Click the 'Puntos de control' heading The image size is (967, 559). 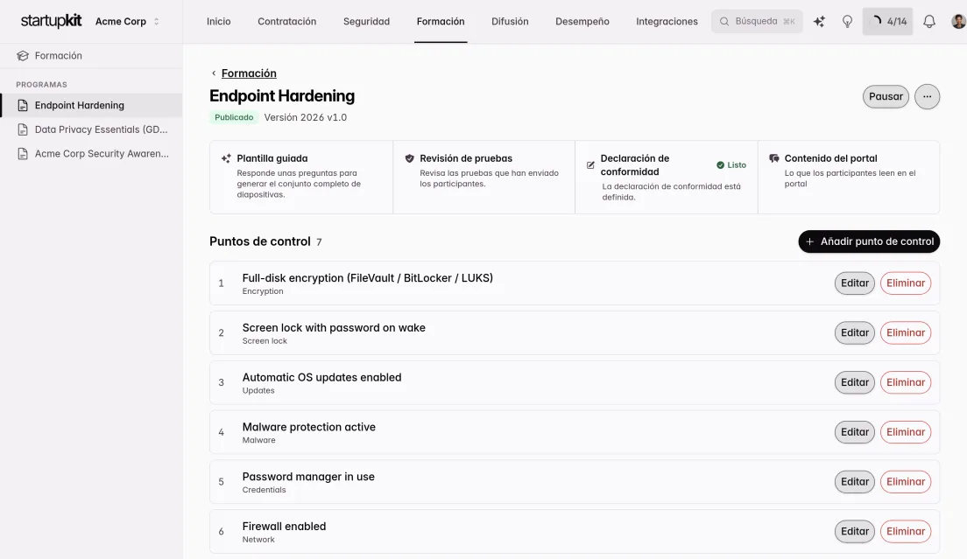259,241
